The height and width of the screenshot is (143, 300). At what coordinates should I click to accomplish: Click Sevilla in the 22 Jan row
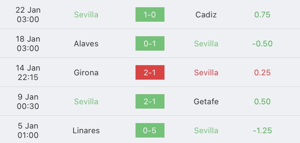(x=86, y=15)
